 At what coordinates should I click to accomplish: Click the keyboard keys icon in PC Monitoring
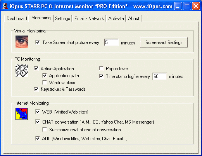pyautogui.click(x=22, y=71)
